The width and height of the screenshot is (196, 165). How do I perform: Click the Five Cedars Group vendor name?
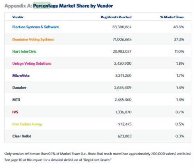coord(27,124)
